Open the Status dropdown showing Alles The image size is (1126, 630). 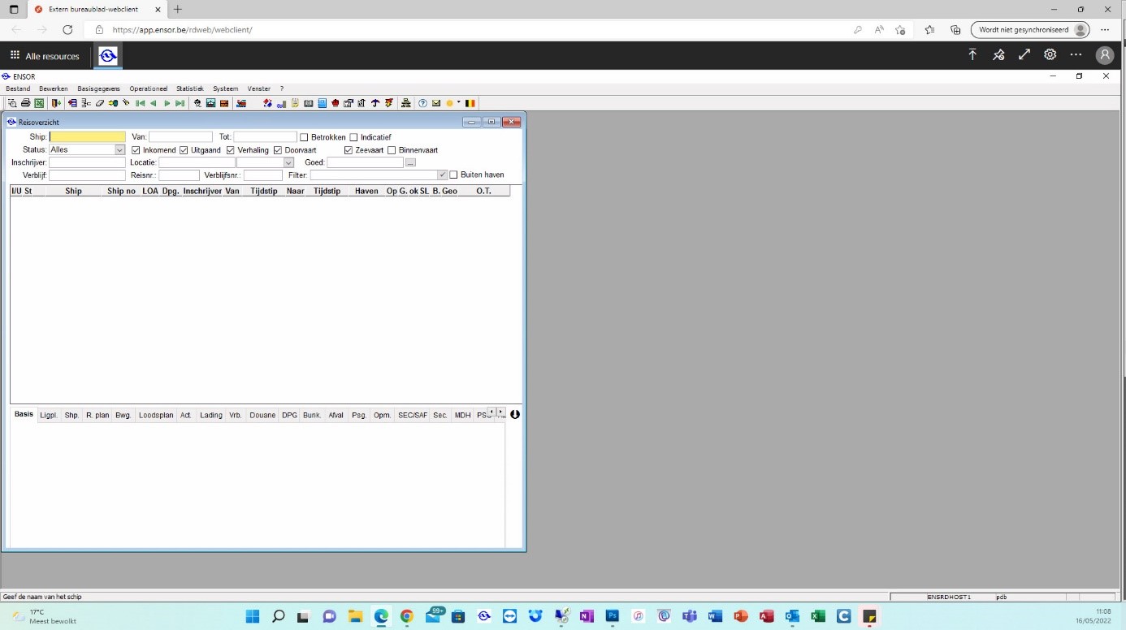click(x=119, y=150)
